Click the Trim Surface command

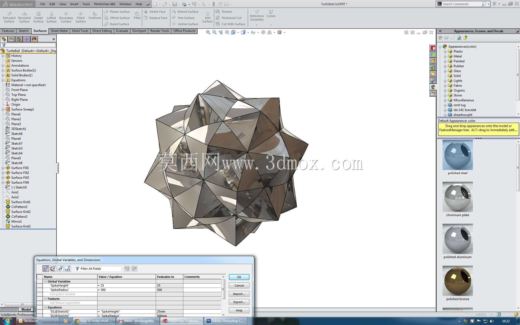[x=183, y=18]
